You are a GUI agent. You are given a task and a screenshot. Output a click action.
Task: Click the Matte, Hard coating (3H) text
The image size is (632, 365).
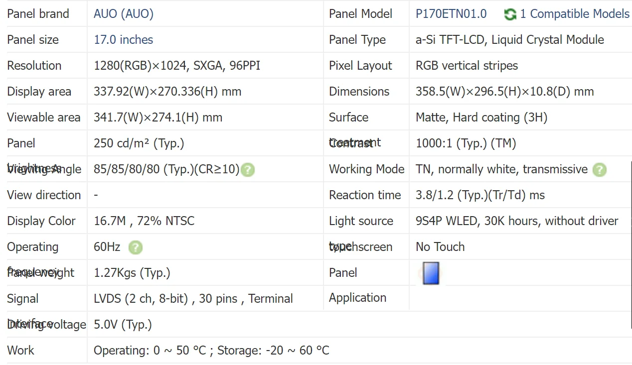[481, 118]
